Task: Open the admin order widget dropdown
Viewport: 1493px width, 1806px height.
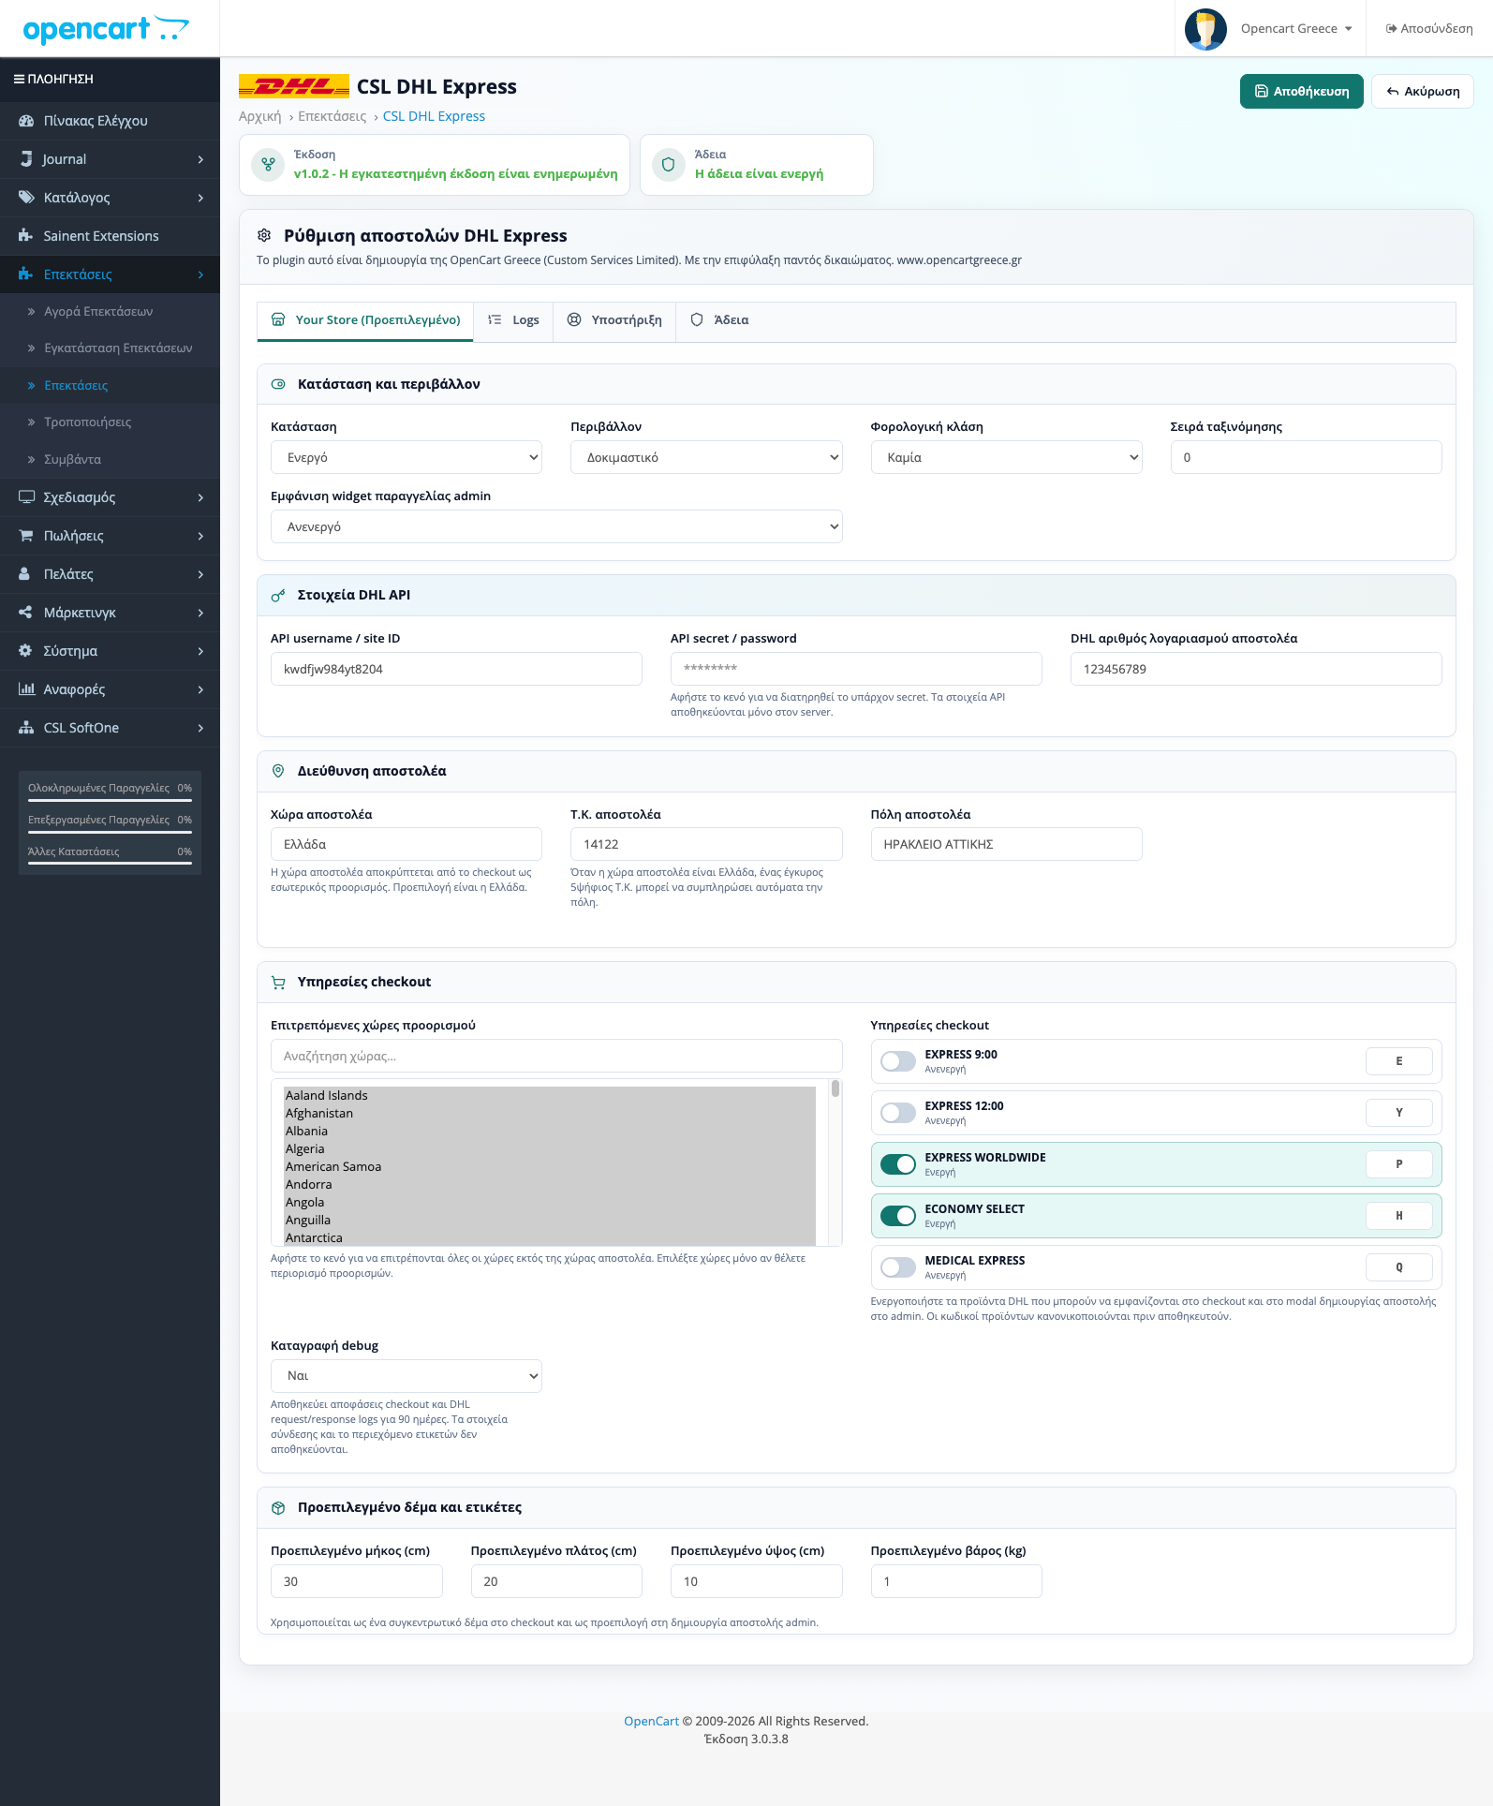Action: [x=556, y=526]
